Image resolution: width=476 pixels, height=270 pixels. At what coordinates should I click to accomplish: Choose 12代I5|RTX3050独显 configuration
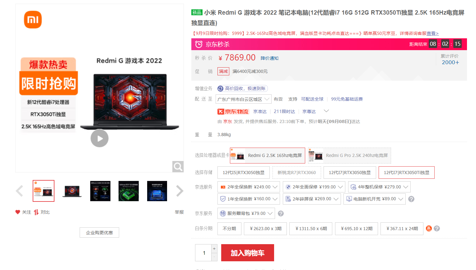[244, 173]
